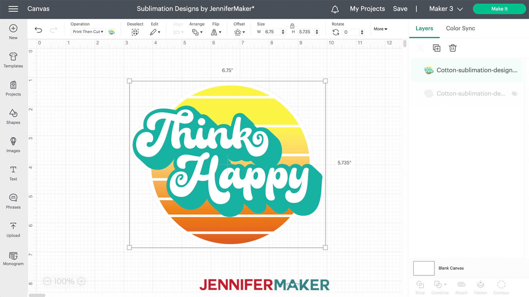Click Save in the header
Screen dimensions: 529x297
pyautogui.click(x=400, y=9)
